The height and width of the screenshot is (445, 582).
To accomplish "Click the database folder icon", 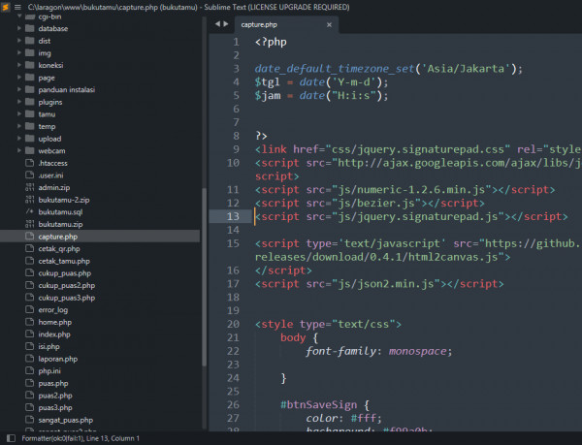I will click(x=30, y=28).
